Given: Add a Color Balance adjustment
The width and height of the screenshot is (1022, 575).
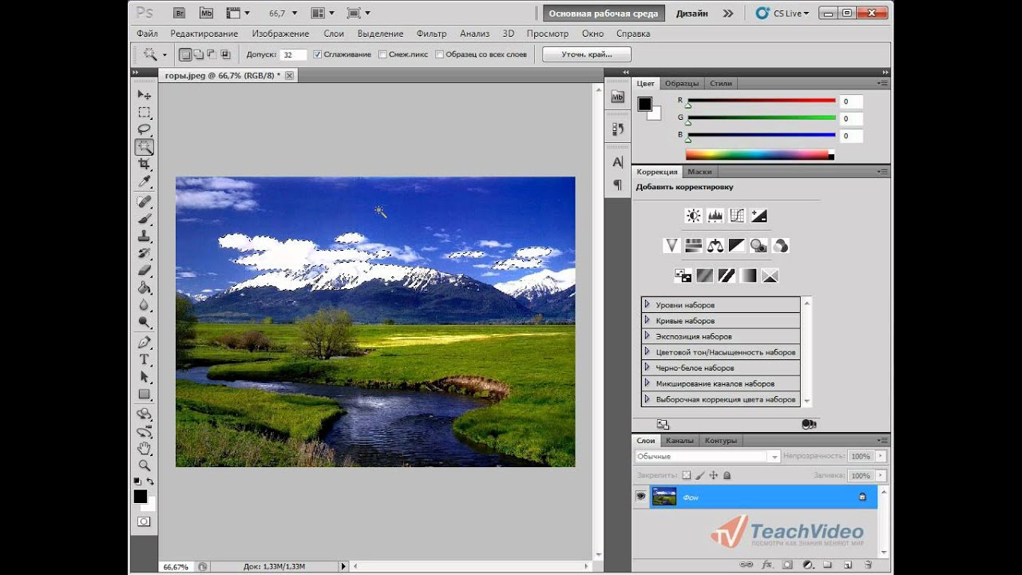Looking at the screenshot, I should pyautogui.click(x=715, y=245).
